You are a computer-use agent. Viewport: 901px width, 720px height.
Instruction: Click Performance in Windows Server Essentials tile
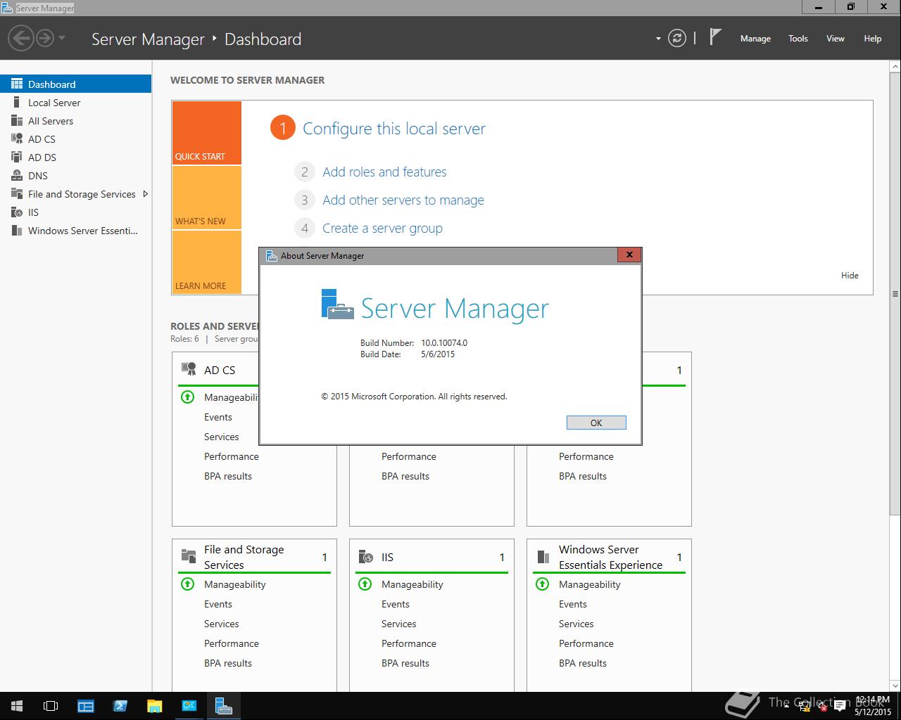tap(586, 643)
